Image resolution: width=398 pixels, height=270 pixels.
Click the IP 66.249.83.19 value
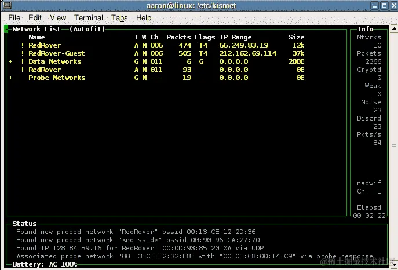(x=244, y=45)
